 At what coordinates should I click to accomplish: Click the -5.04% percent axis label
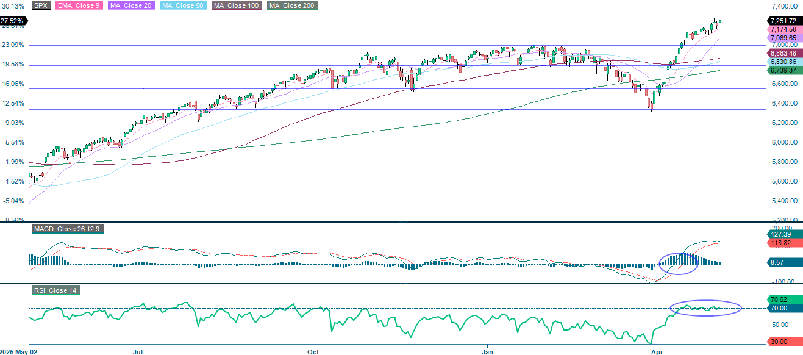pos(13,201)
